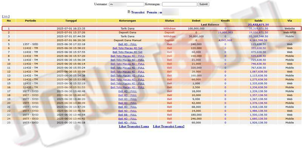302x148 pixels.
Task: Focus the Username input field
Action: coord(127,4)
